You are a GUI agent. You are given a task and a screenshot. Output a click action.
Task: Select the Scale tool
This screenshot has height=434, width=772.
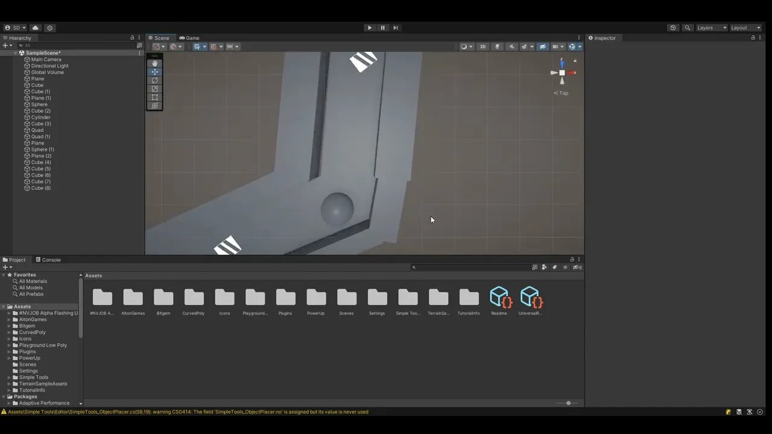(x=155, y=89)
